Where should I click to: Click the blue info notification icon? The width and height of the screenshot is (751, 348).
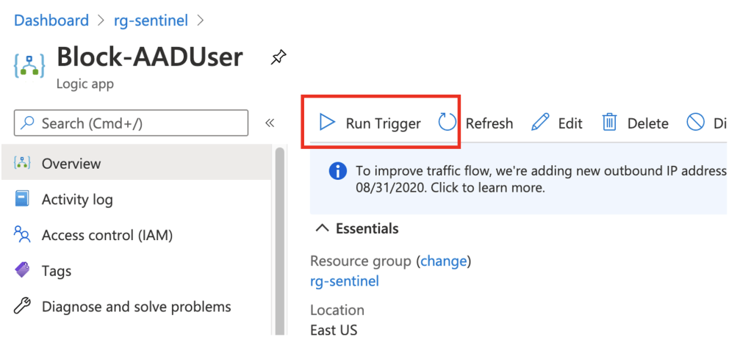[x=337, y=171]
